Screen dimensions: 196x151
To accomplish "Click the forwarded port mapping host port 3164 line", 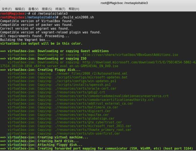I will tap(97, 148).
